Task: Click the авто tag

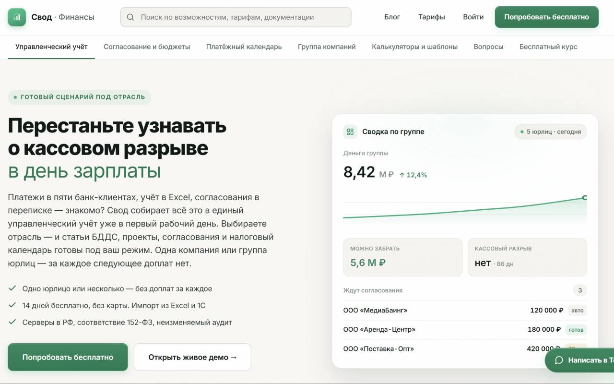Action: coord(578,311)
